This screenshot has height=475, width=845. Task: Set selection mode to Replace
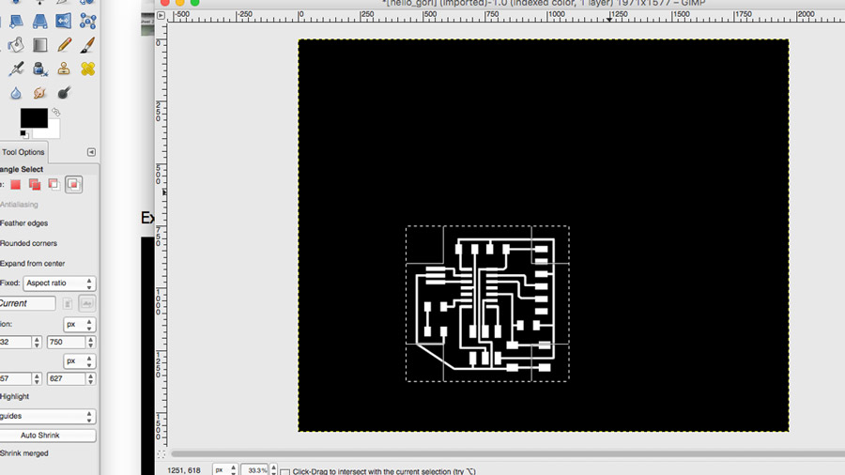(16, 185)
